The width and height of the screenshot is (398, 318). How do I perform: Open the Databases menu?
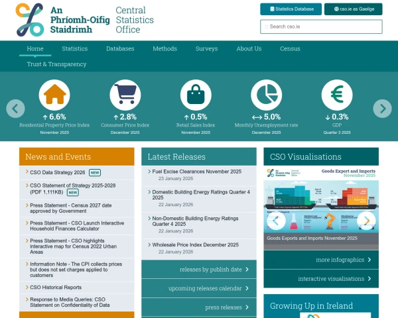click(120, 48)
